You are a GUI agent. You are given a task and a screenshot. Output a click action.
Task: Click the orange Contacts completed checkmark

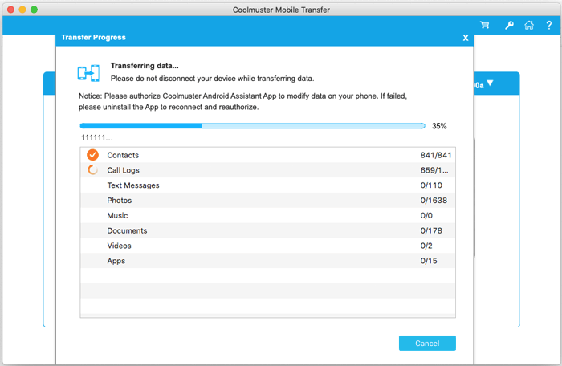92,155
